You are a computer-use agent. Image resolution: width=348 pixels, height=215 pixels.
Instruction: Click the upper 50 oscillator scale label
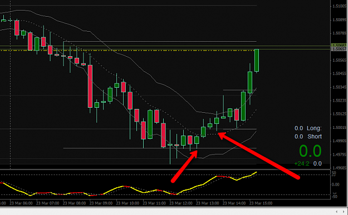pyautogui.click(x=334, y=173)
